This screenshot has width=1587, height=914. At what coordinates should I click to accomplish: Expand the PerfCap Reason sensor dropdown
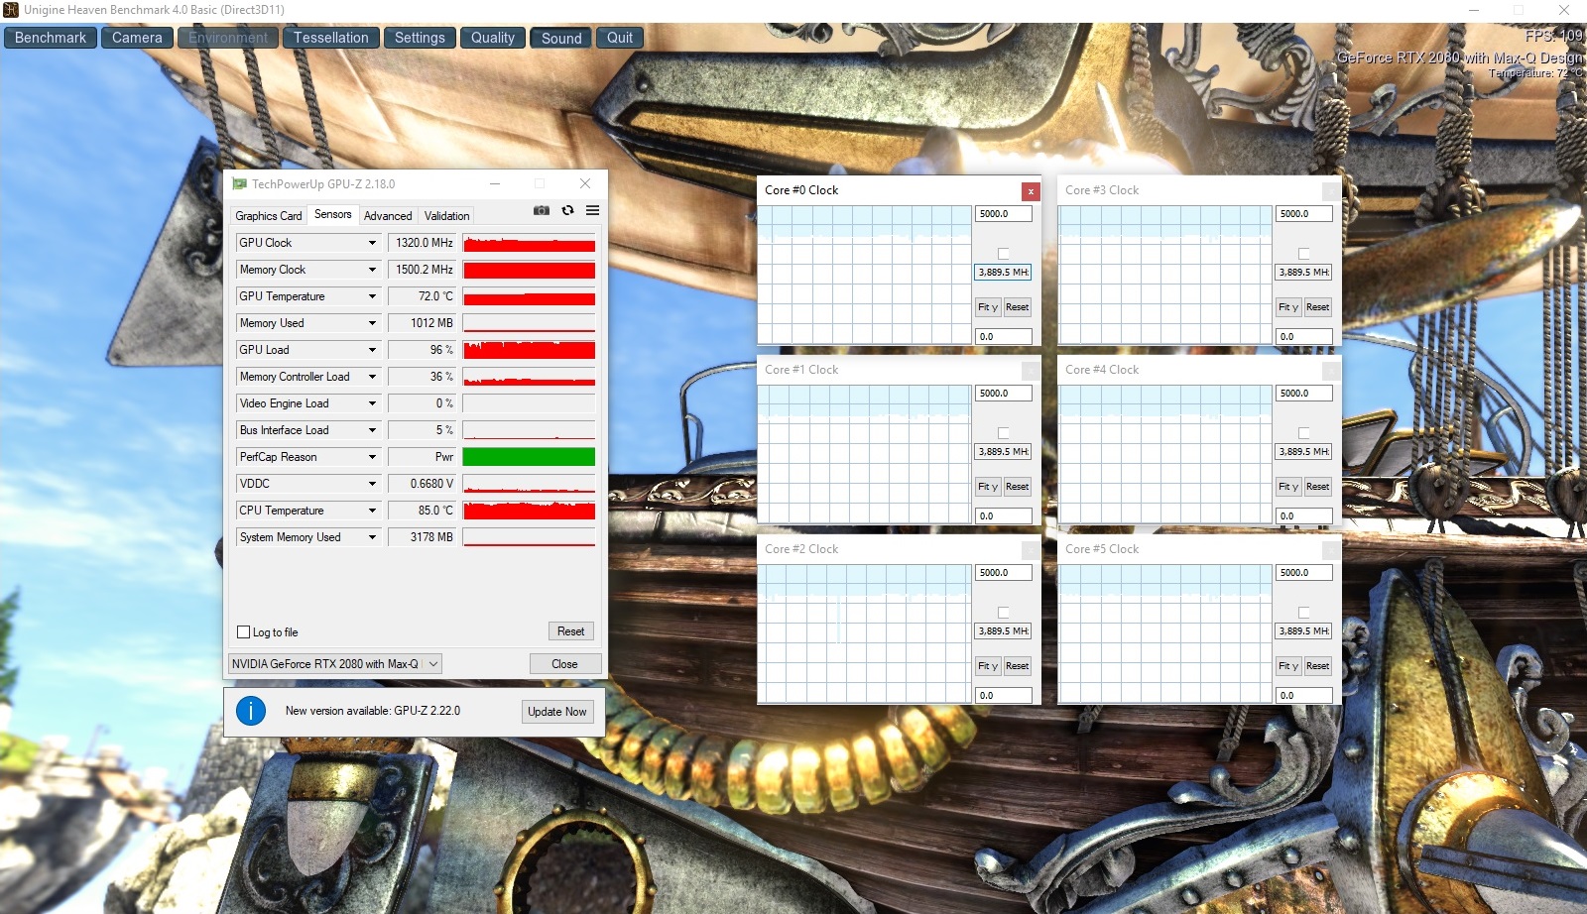point(373,457)
